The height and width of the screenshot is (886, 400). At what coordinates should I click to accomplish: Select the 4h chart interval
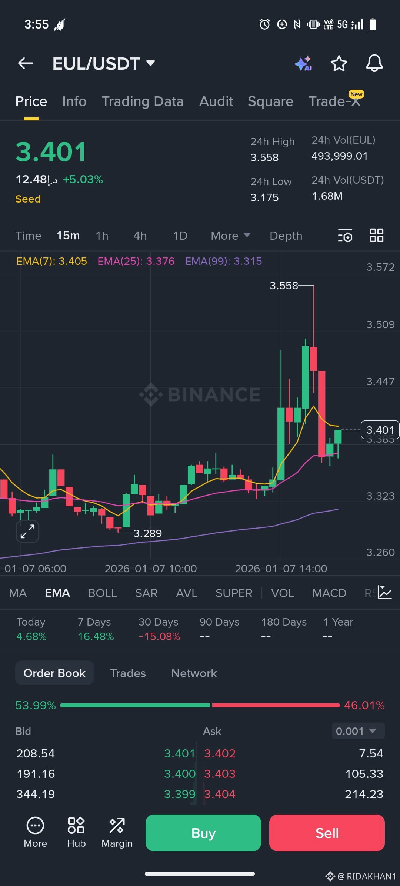140,236
